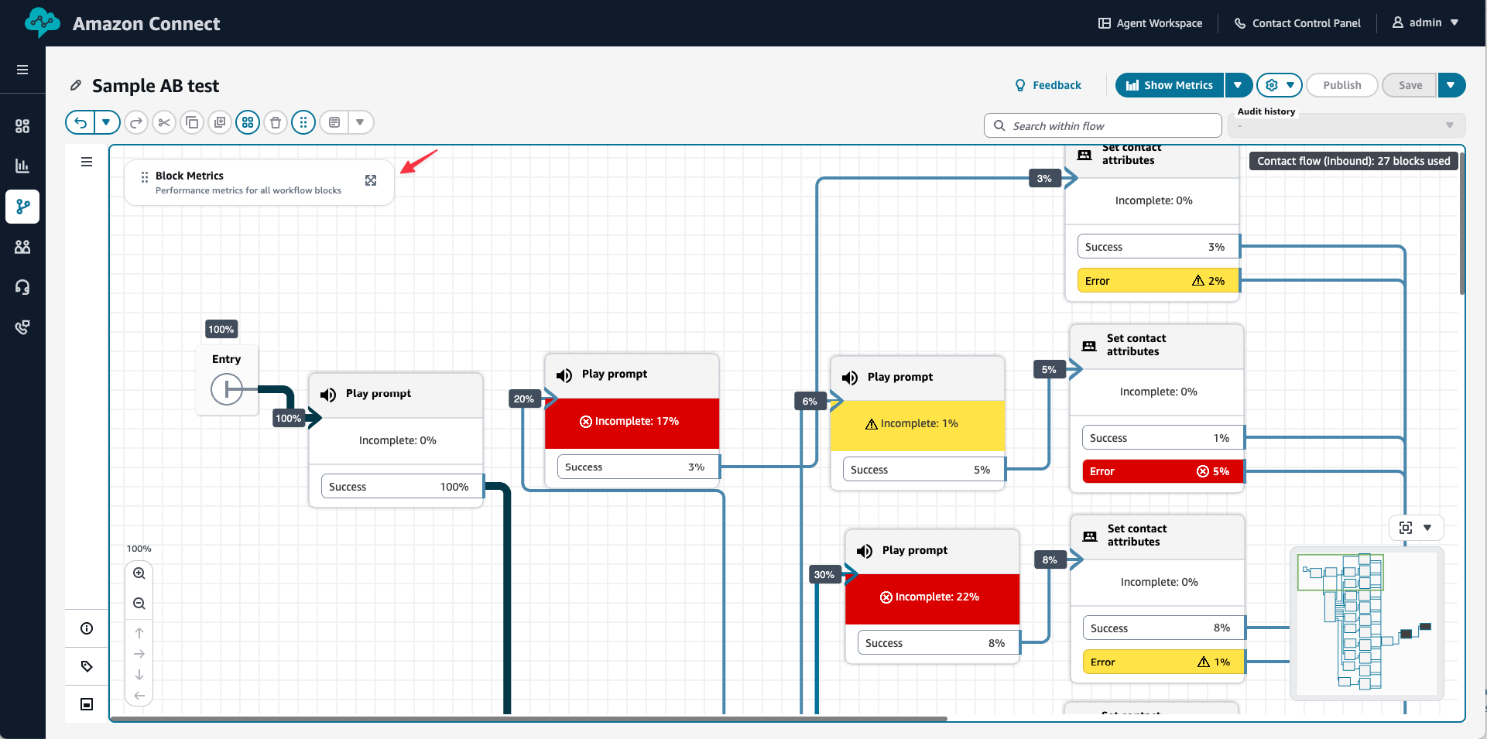Publish the Sample AB test flow
The image size is (1487, 739).
click(x=1341, y=85)
